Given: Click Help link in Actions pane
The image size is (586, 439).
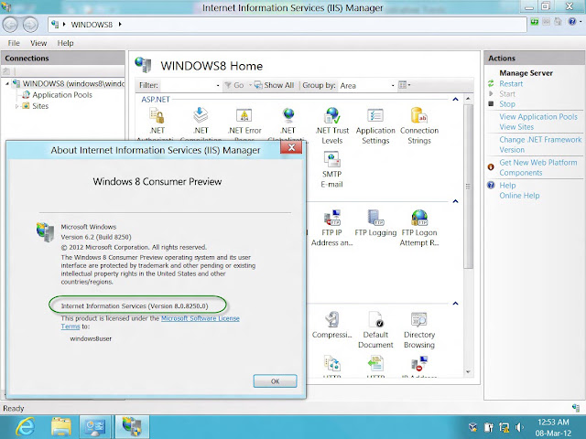Looking at the screenshot, I should (x=507, y=185).
